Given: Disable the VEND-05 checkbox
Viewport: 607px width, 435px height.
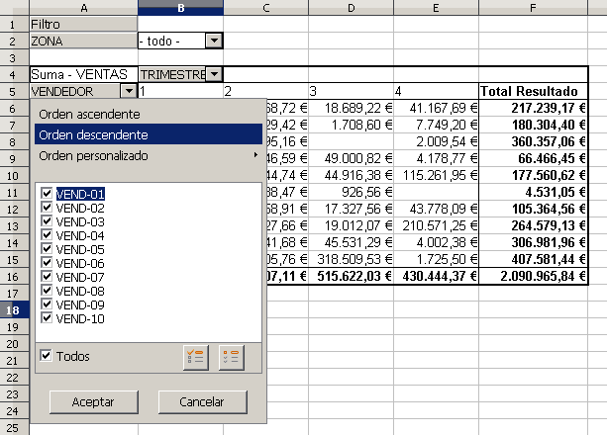Looking at the screenshot, I should coord(47,248).
